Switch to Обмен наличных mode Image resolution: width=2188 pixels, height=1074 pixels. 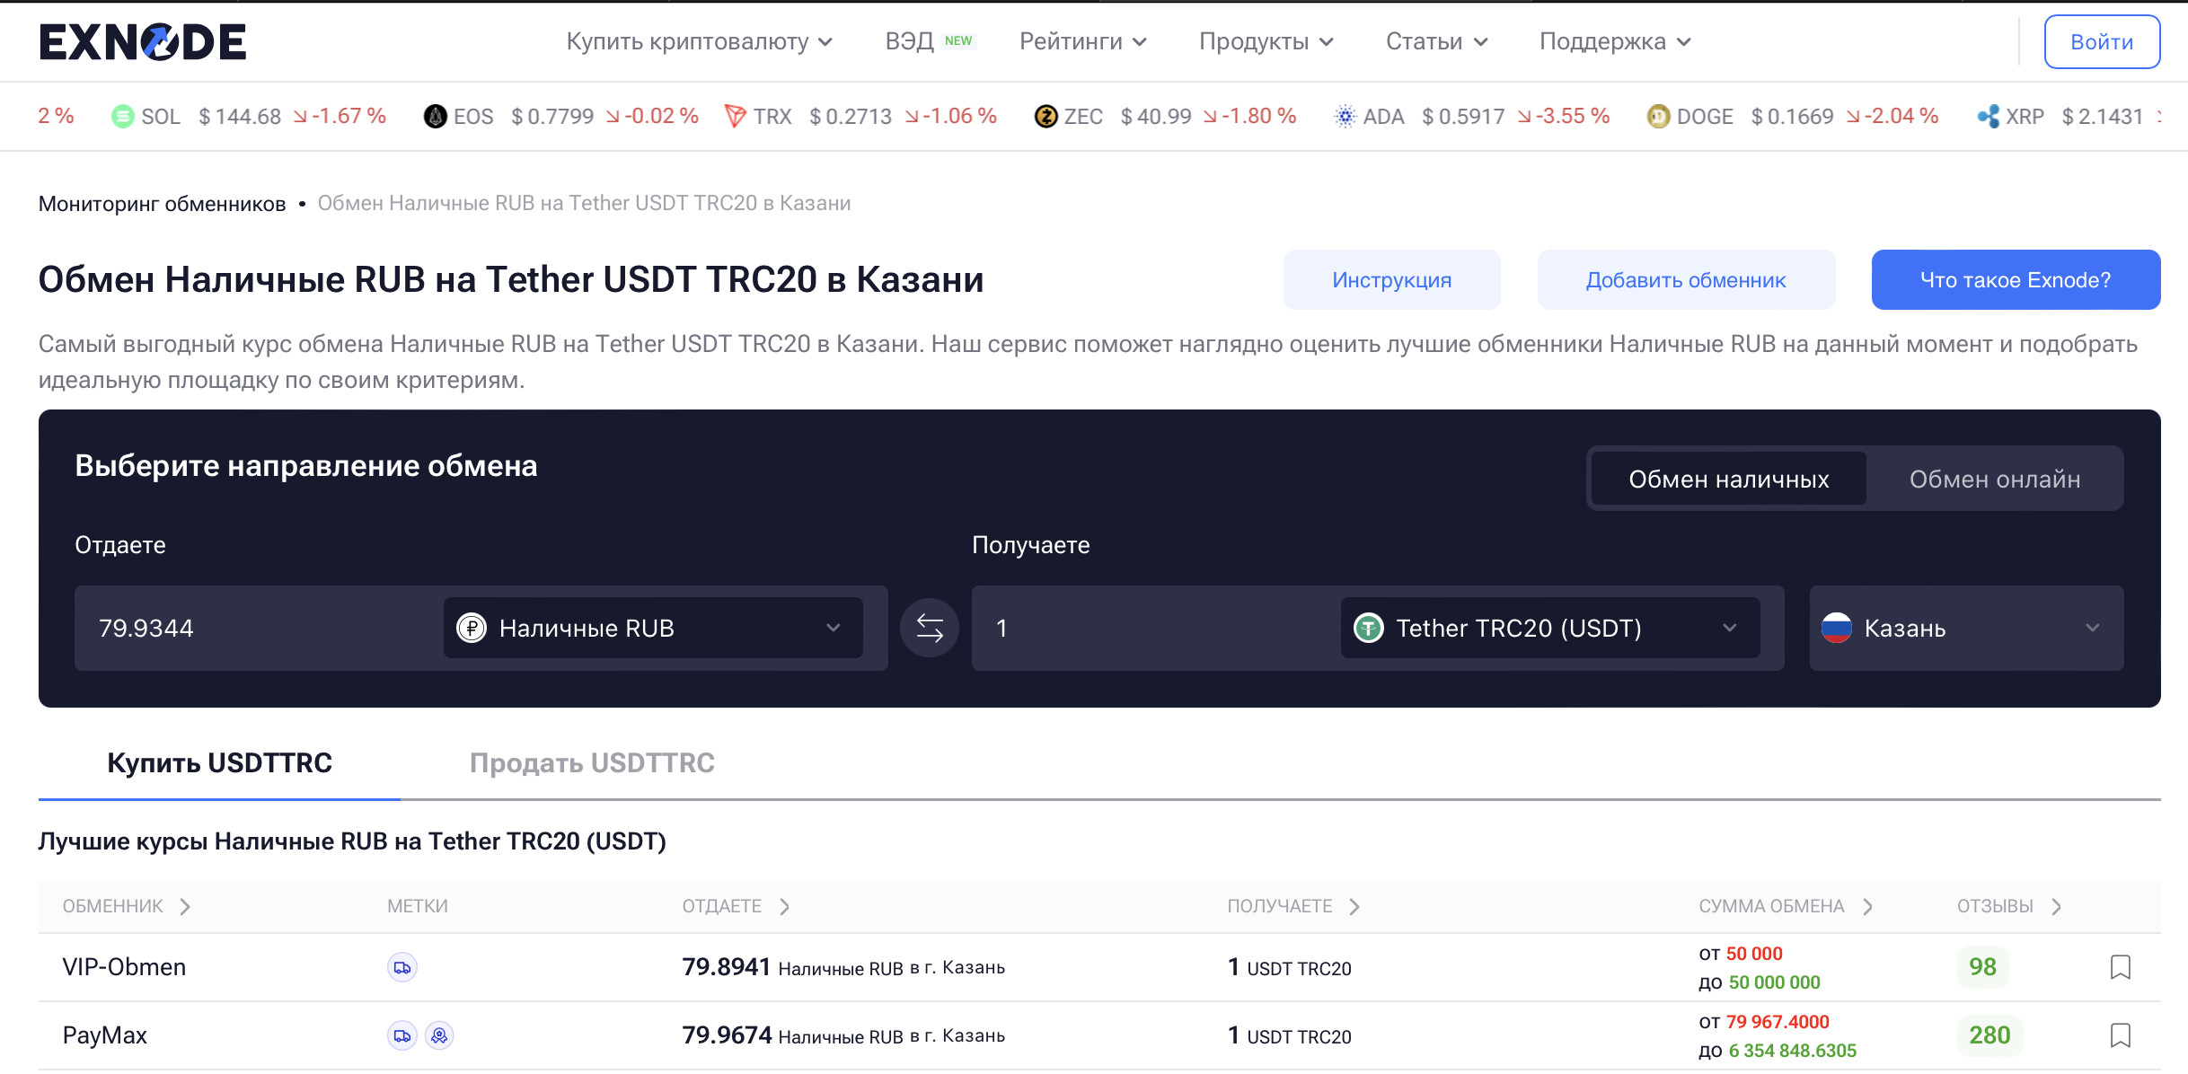(x=1728, y=480)
